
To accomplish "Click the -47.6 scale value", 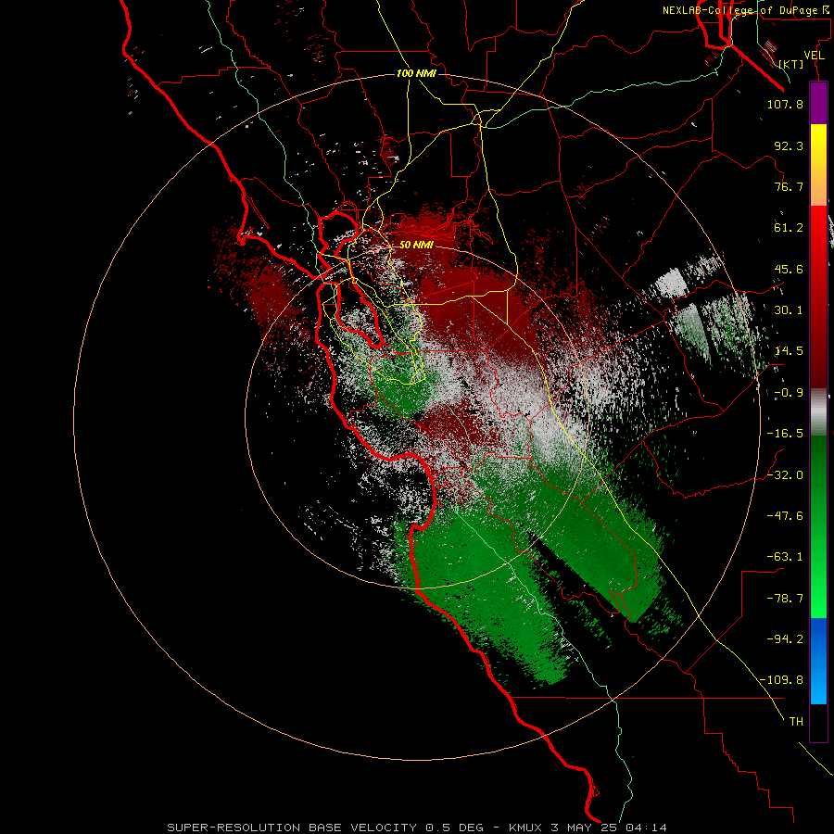I will click(785, 516).
